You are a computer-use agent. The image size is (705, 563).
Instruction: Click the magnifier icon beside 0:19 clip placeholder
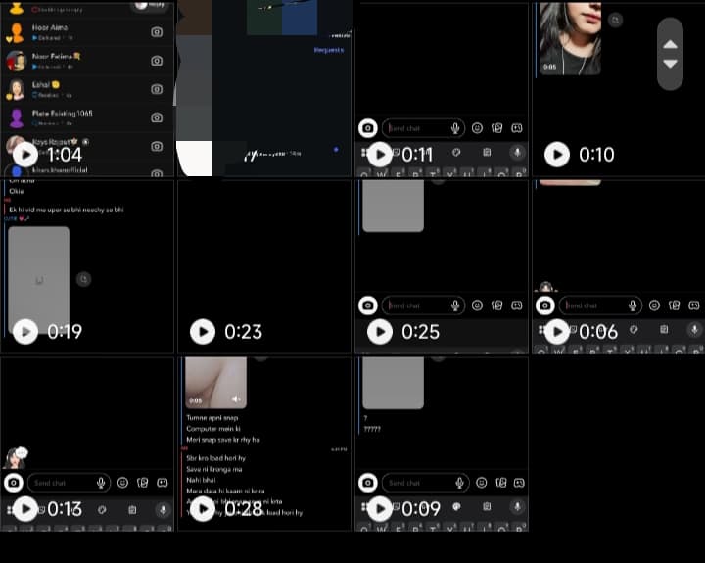click(x=83, y=279)
